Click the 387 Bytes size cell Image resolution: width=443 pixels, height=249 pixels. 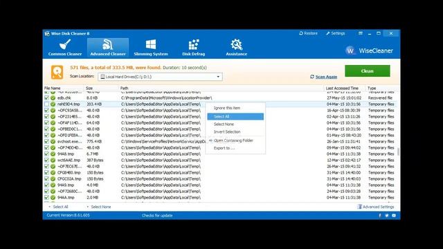(x=95, y=160)
